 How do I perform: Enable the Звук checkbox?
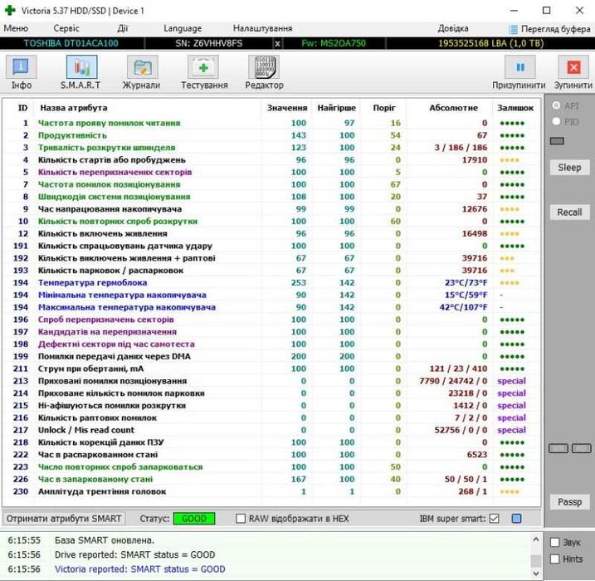click(555, 542)
